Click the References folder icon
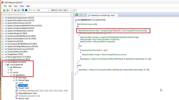The width and height of the screenshot is (179, 100). (x=11, y=67)
